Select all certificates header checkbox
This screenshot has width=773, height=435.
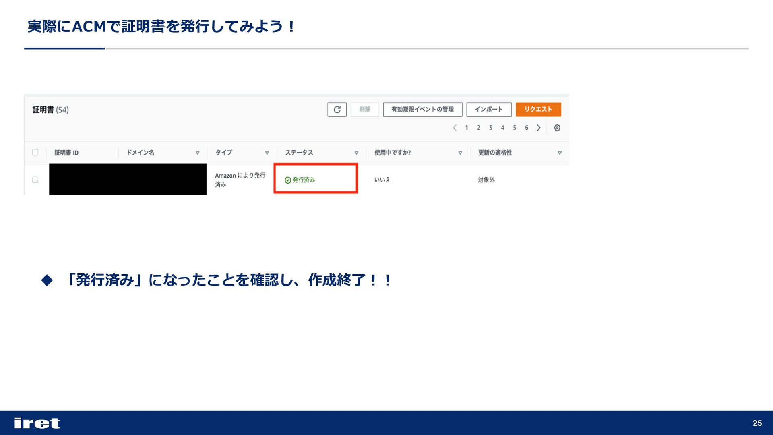click(x=35, y=152)
